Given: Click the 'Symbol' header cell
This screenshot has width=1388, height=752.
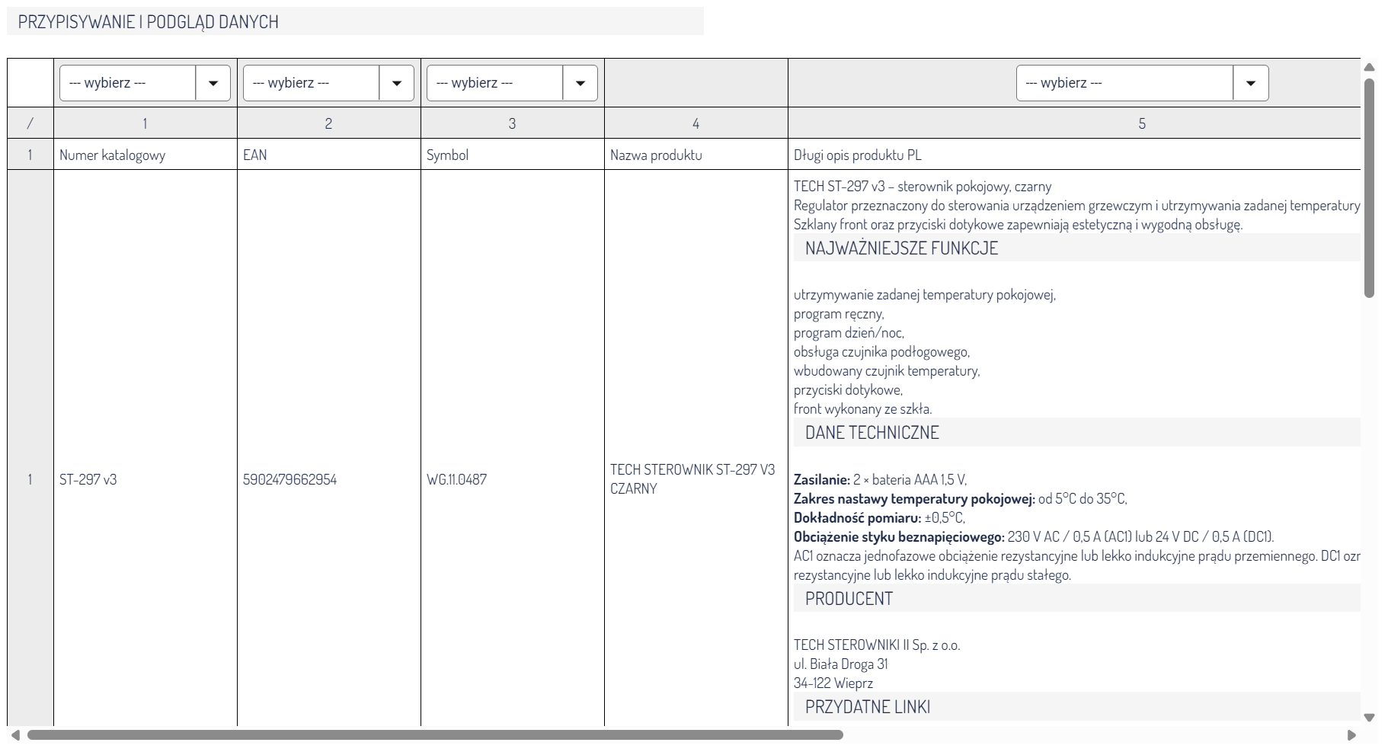Looking at the screenshot, I should 513,155.
